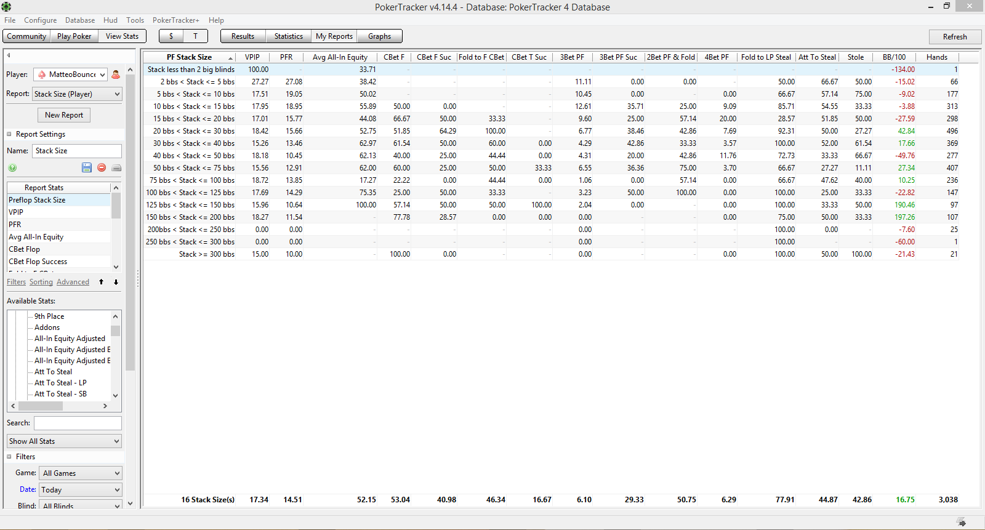The height and width of the screenshot is (530, 985).
Task: Select VPIP in Report Stats list
Action: pyautogui.click(x=59, y=212)
